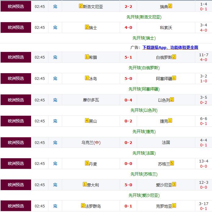Select away team 阿塞拜疆
The height and width of the screenshot is (212, 212).
[164, 79]
